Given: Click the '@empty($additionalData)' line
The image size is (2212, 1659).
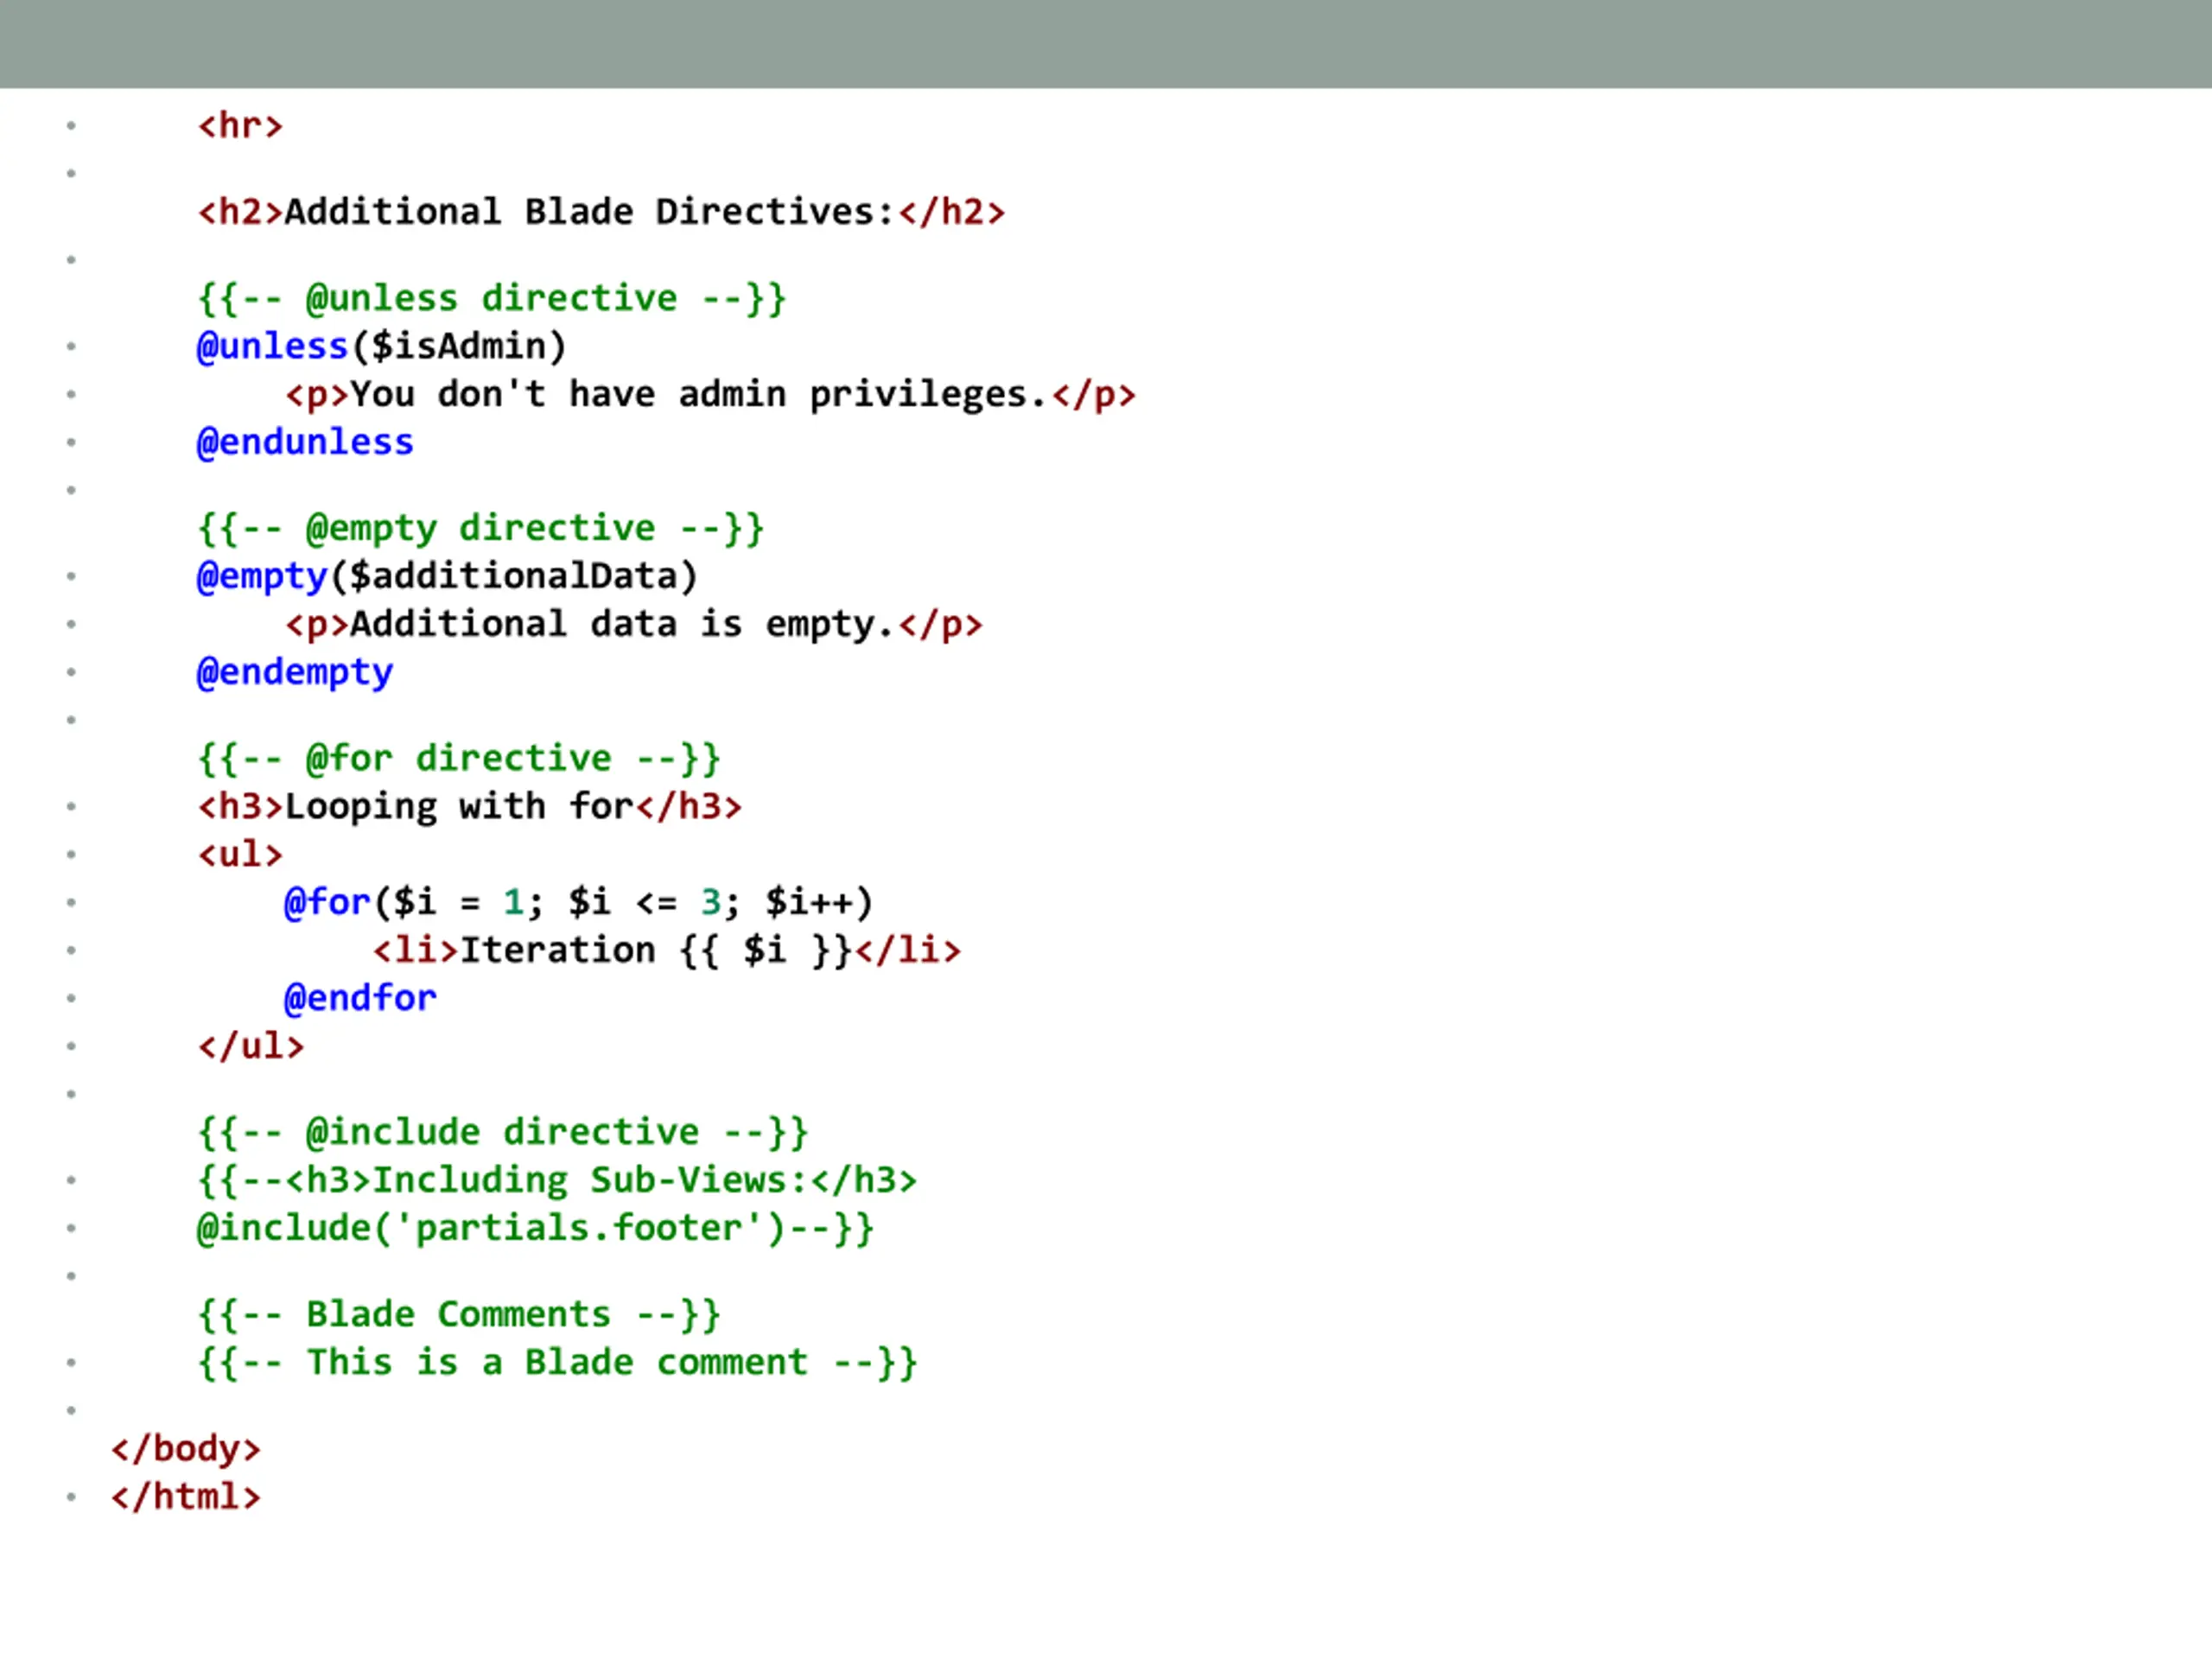Looking at the screenshot, I should pos(447,577).
